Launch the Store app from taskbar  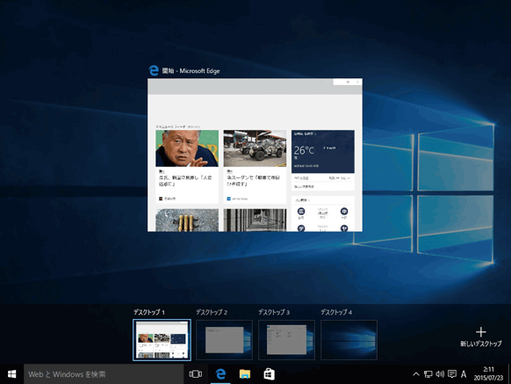pyautogui.click(x=269, y=373)
